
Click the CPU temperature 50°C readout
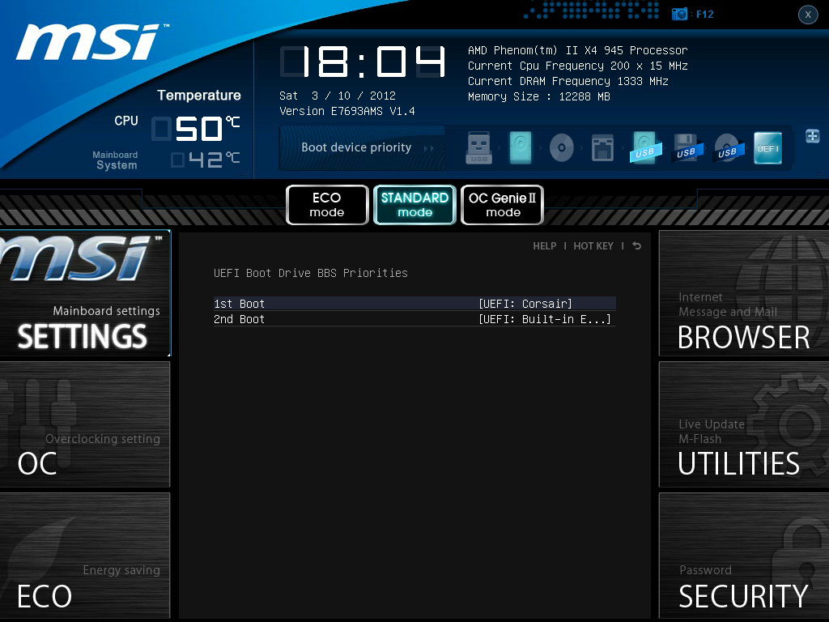pos(196,129)
